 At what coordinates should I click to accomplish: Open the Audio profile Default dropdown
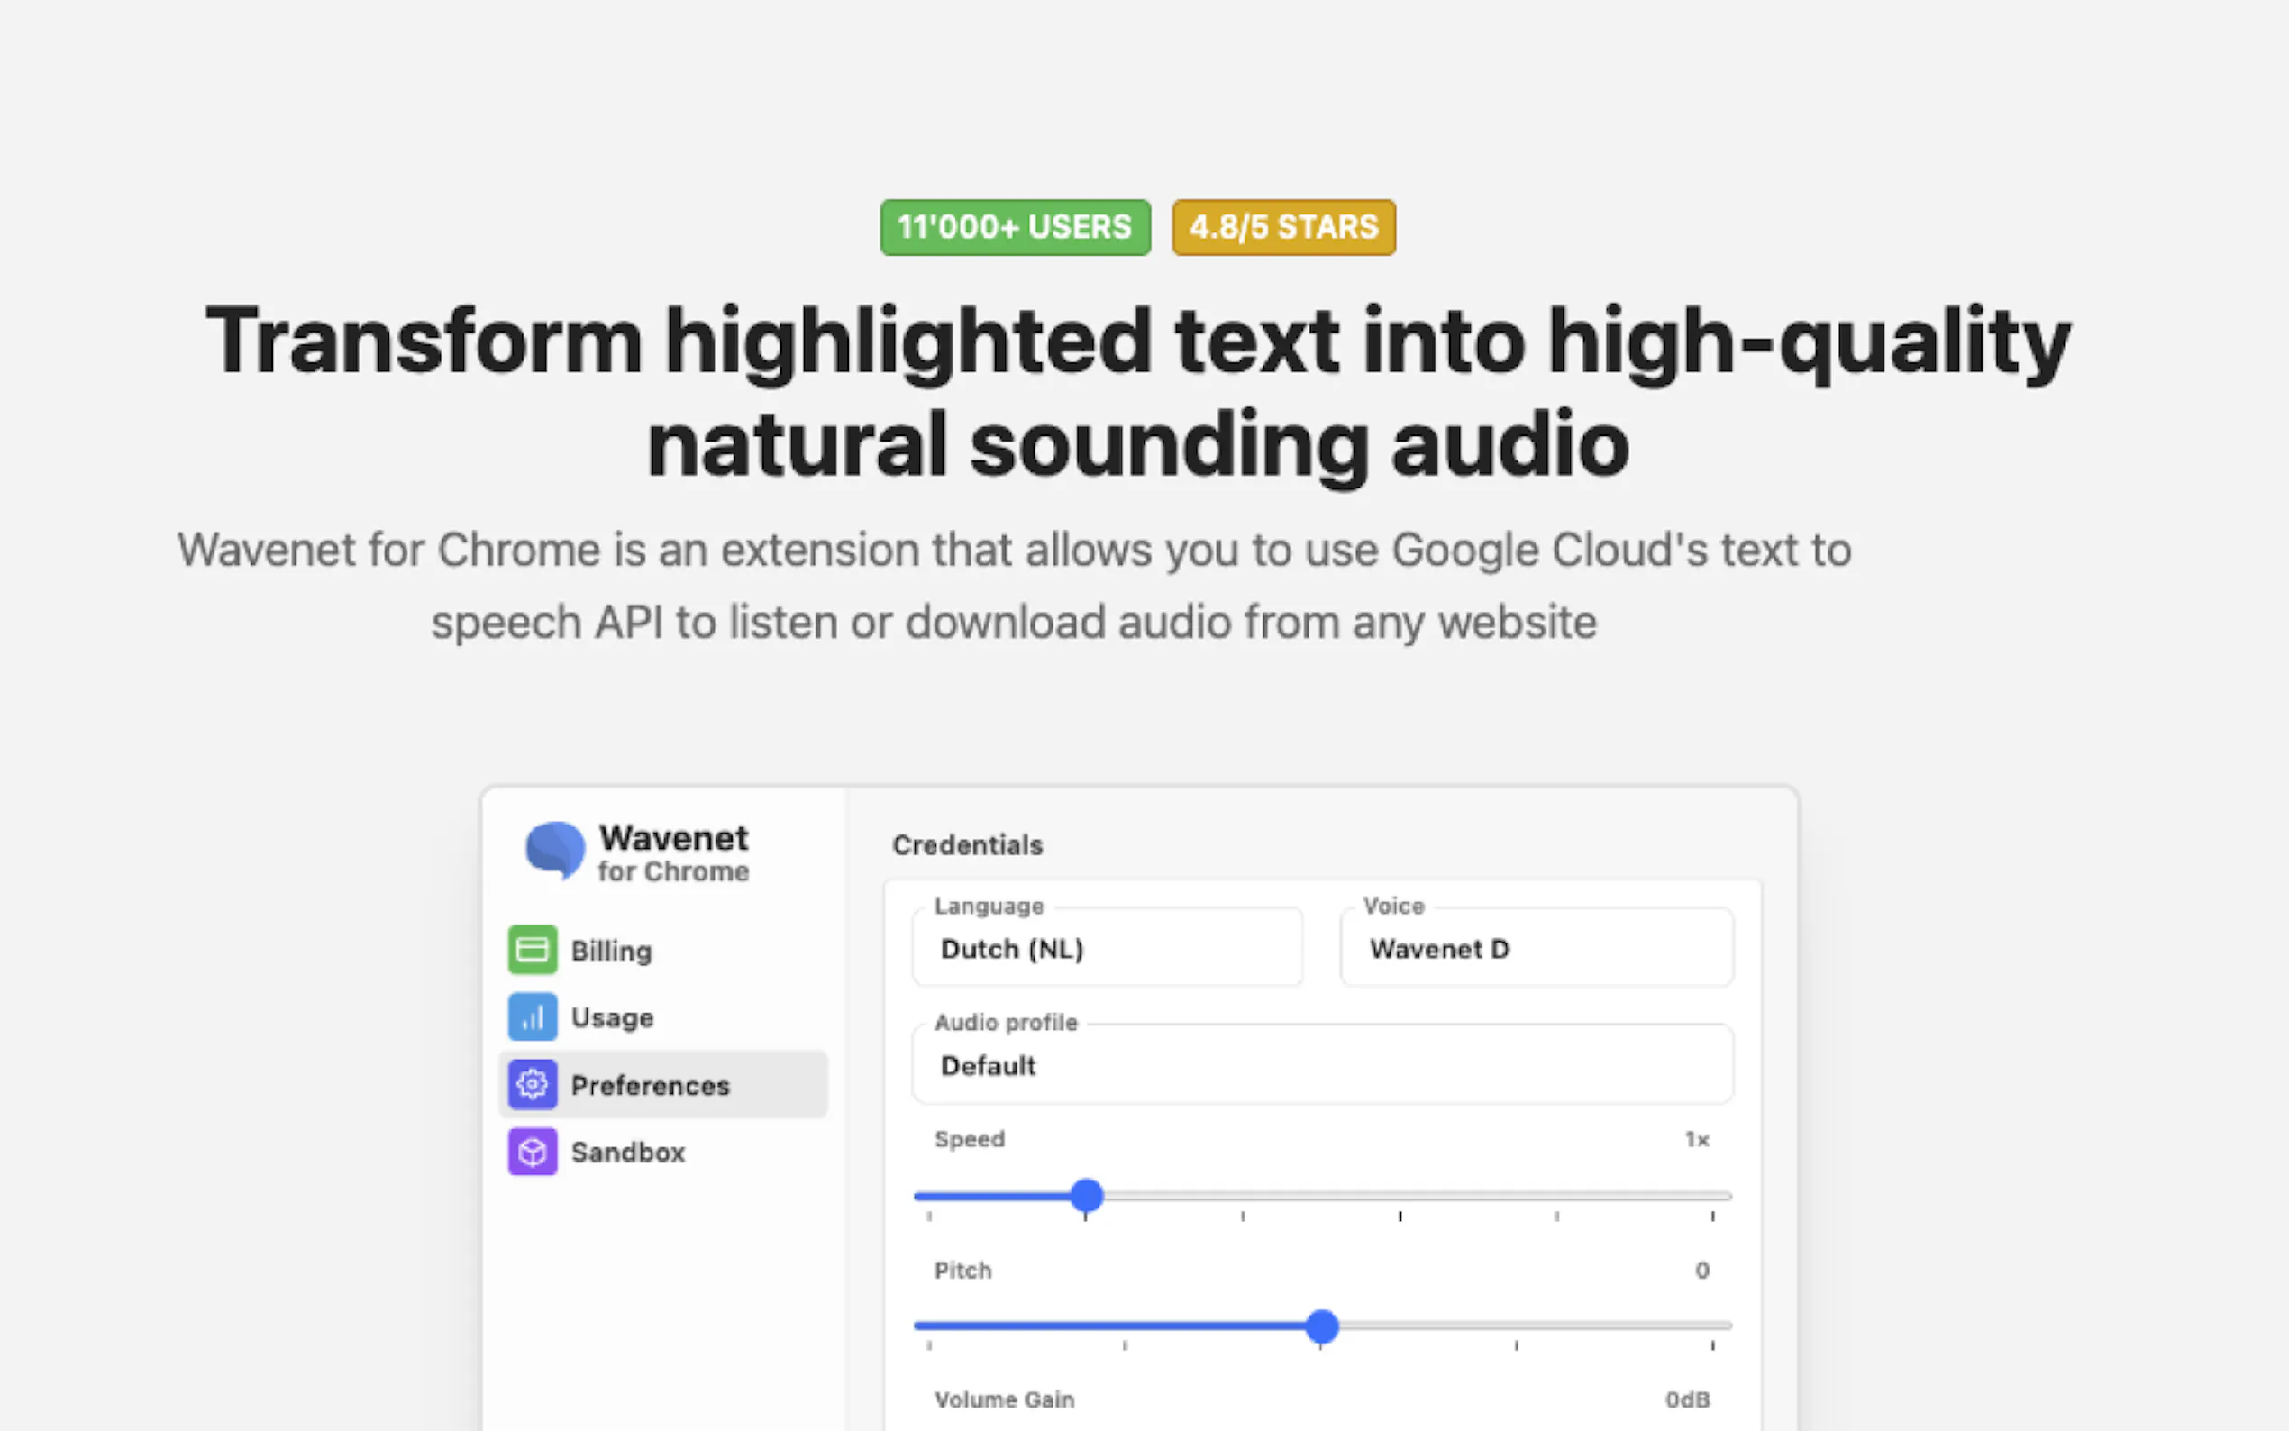(x=1321, y=1065)
